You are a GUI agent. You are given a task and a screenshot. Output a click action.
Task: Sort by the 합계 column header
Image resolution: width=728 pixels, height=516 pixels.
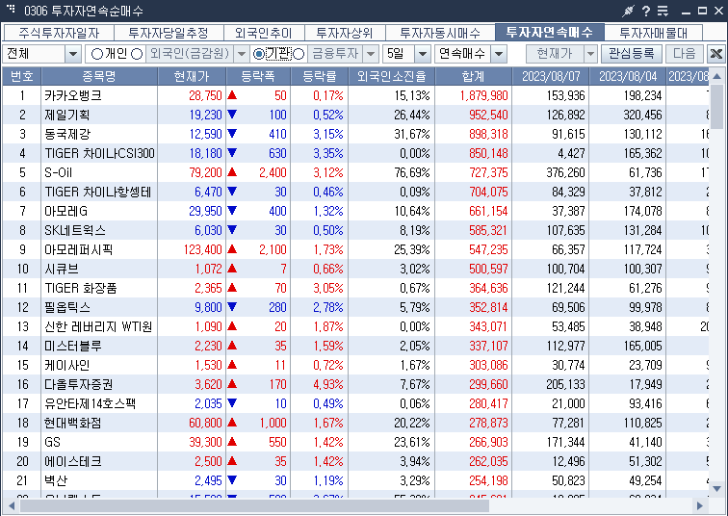tap(473, 76)
